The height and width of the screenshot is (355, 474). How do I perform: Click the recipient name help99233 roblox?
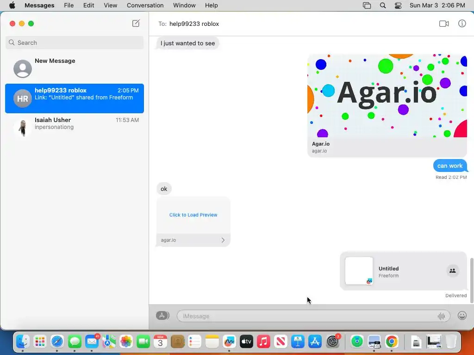[x=194, y=24]
